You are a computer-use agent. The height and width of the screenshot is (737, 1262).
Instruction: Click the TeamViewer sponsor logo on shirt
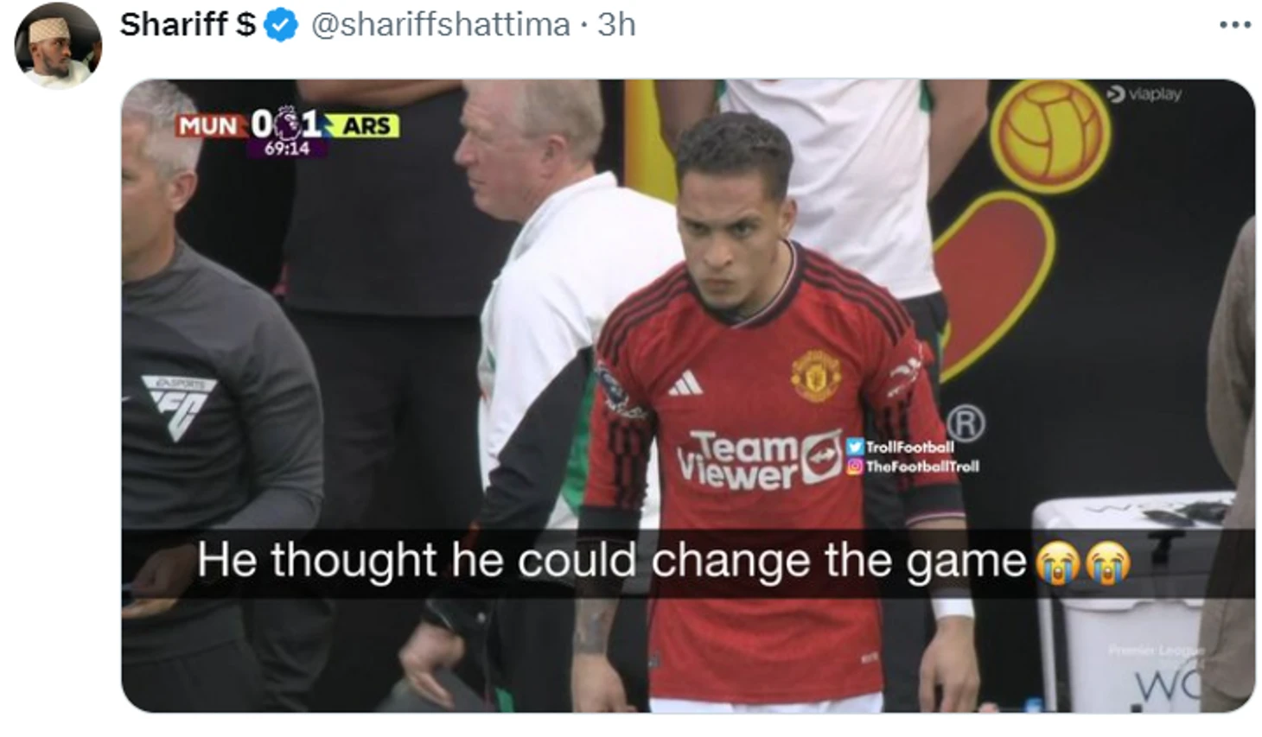pos(758,461)
